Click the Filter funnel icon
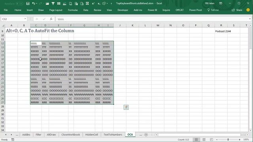The image size is (253, 142). (53, 4)
